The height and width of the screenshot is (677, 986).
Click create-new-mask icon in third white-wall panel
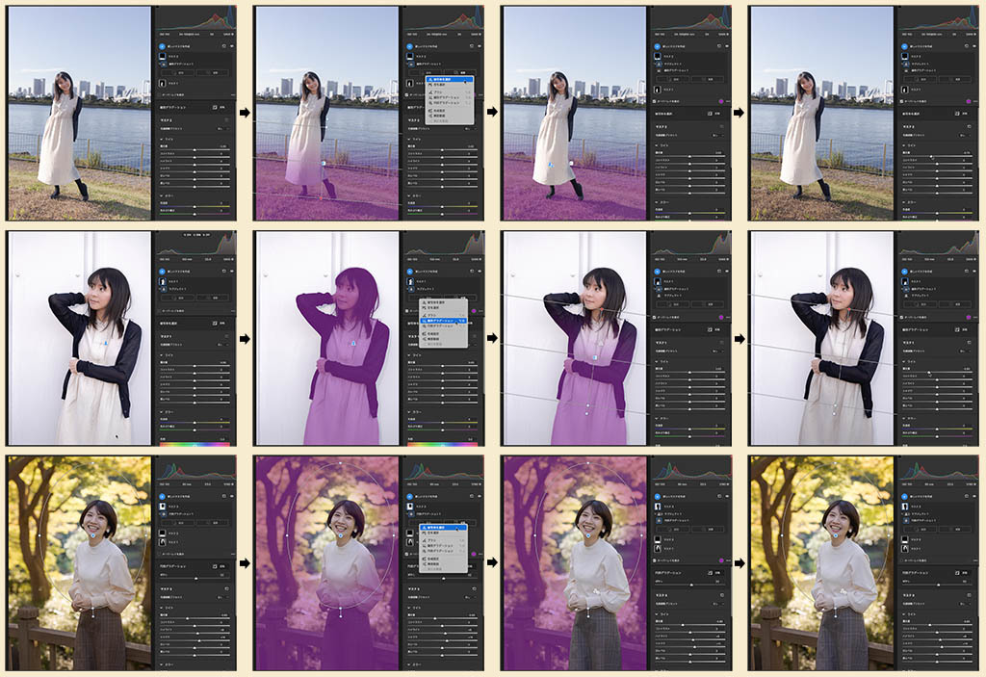pos(657,272)
